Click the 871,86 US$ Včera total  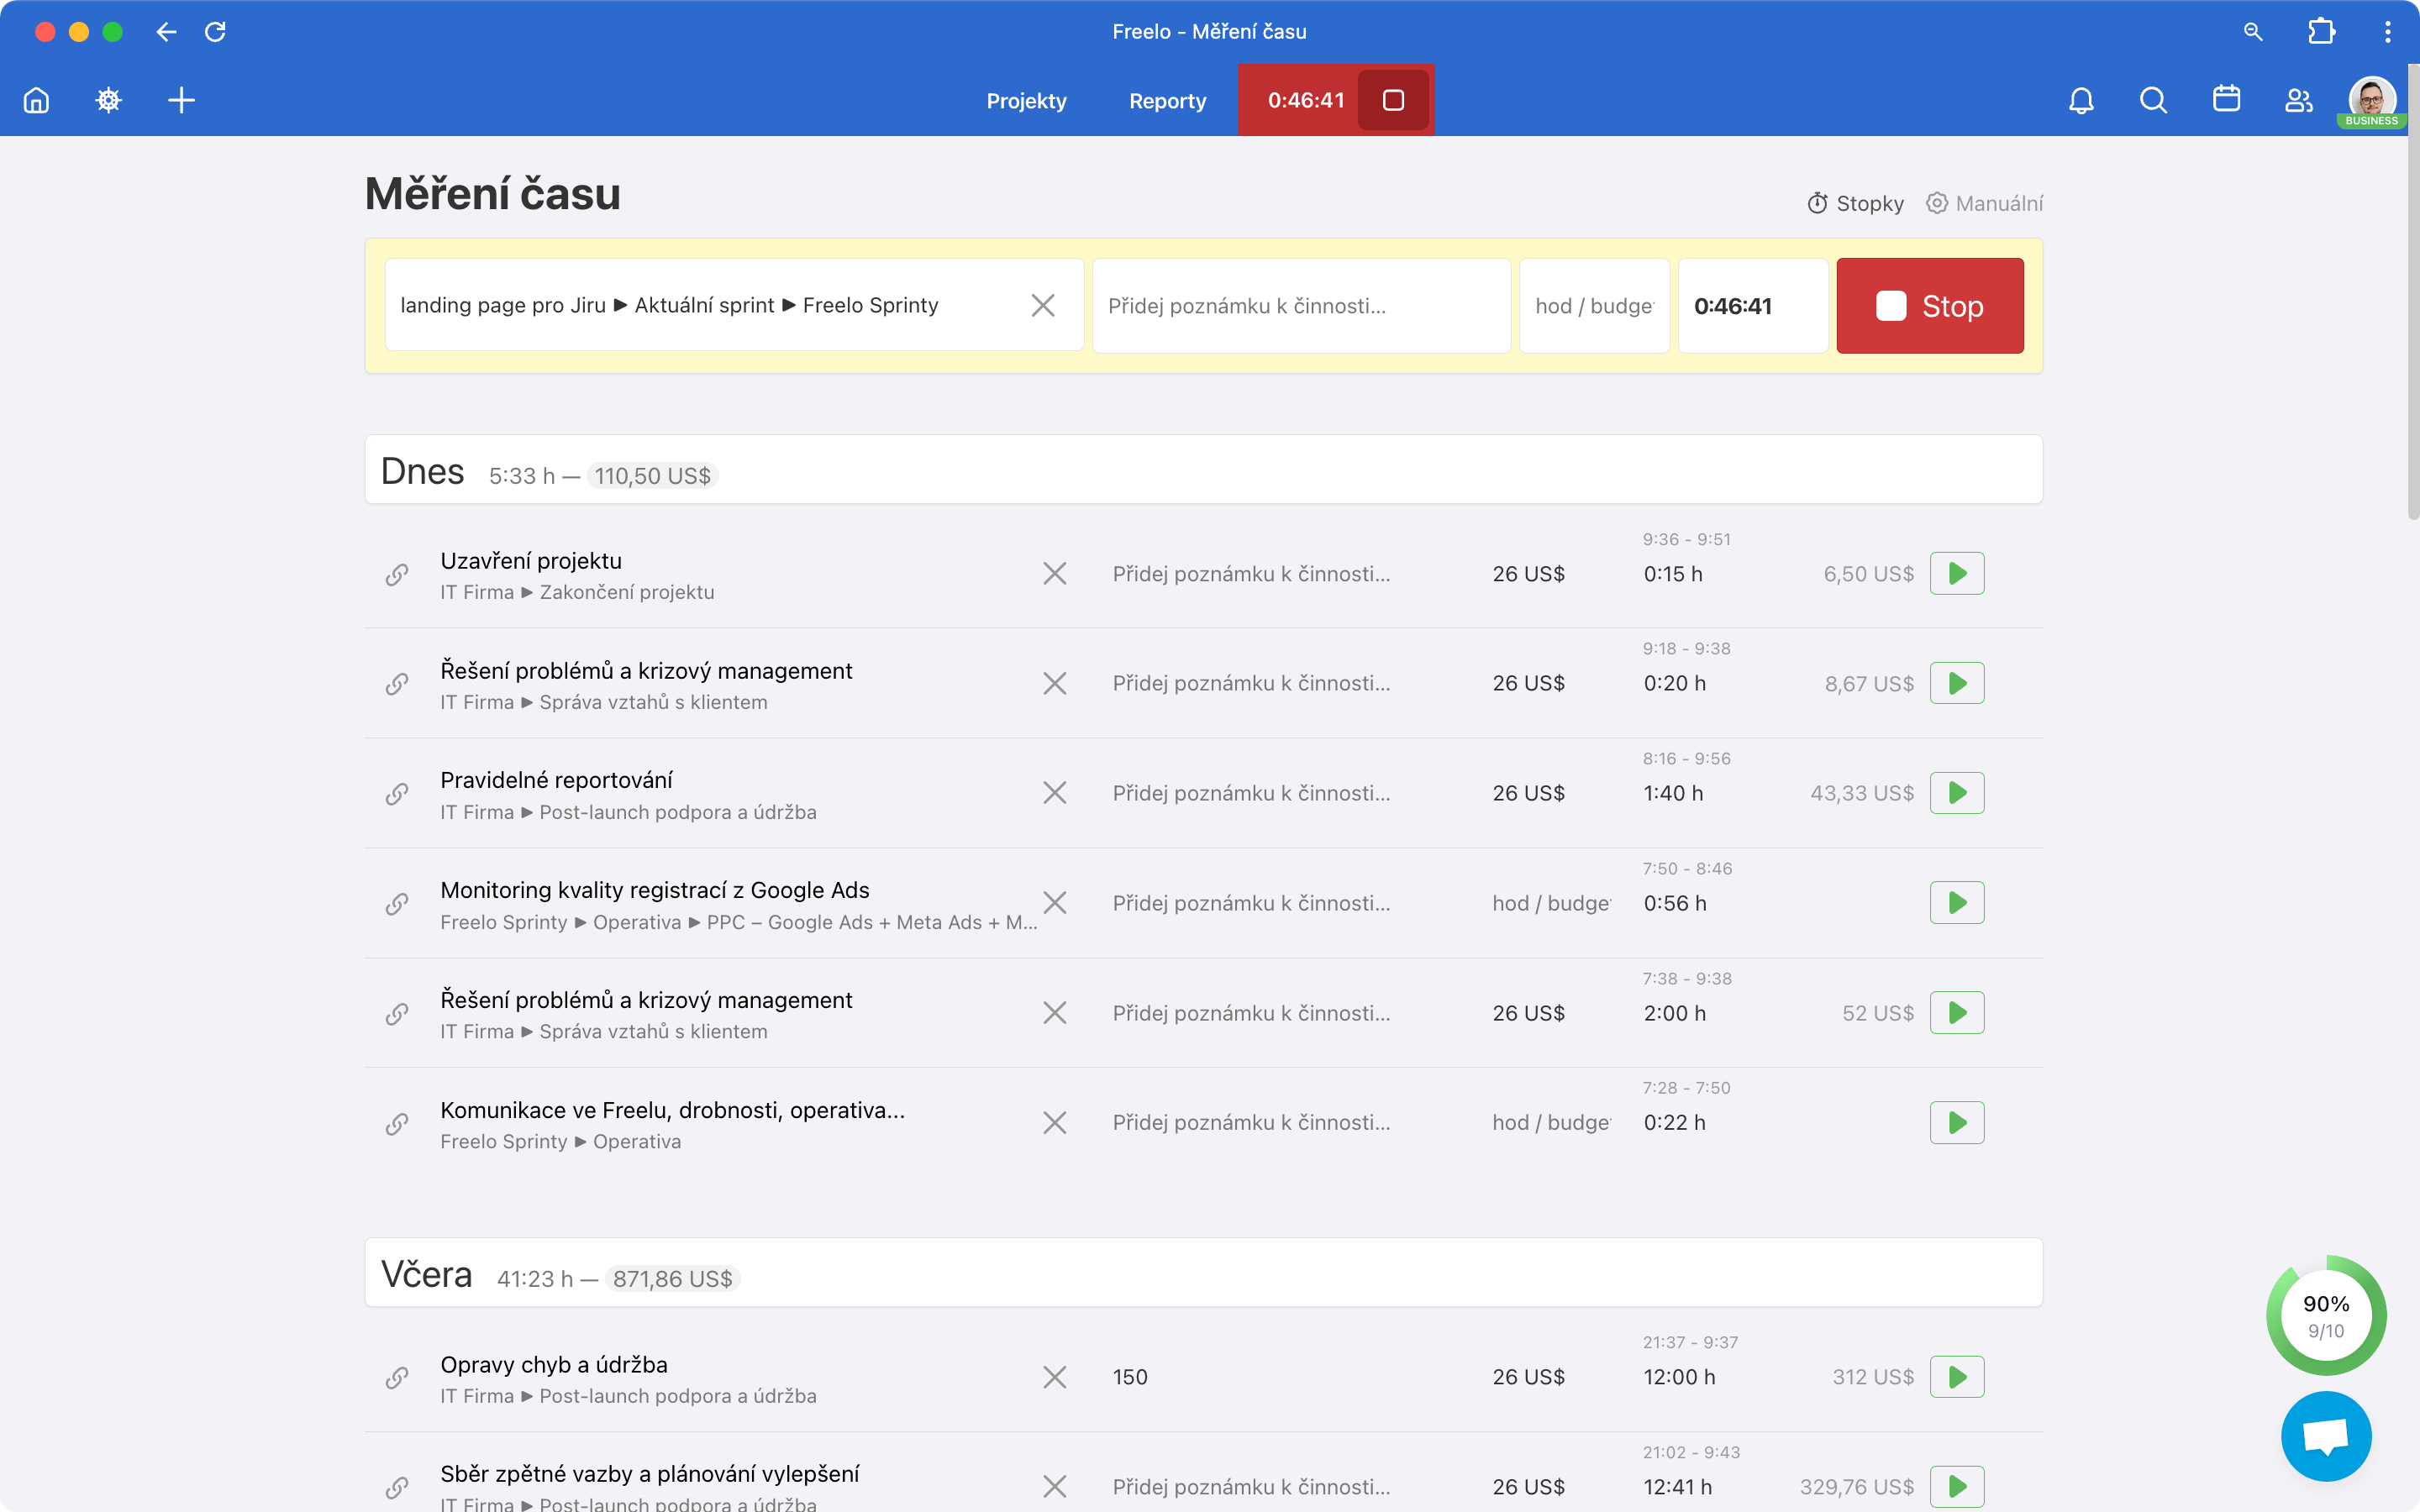[672, 1279]
